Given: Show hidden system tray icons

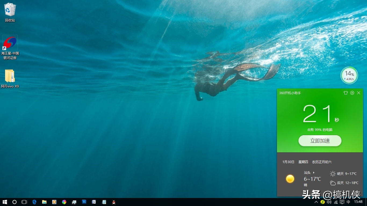Looking at the screenshot, I should click(316, 202).
